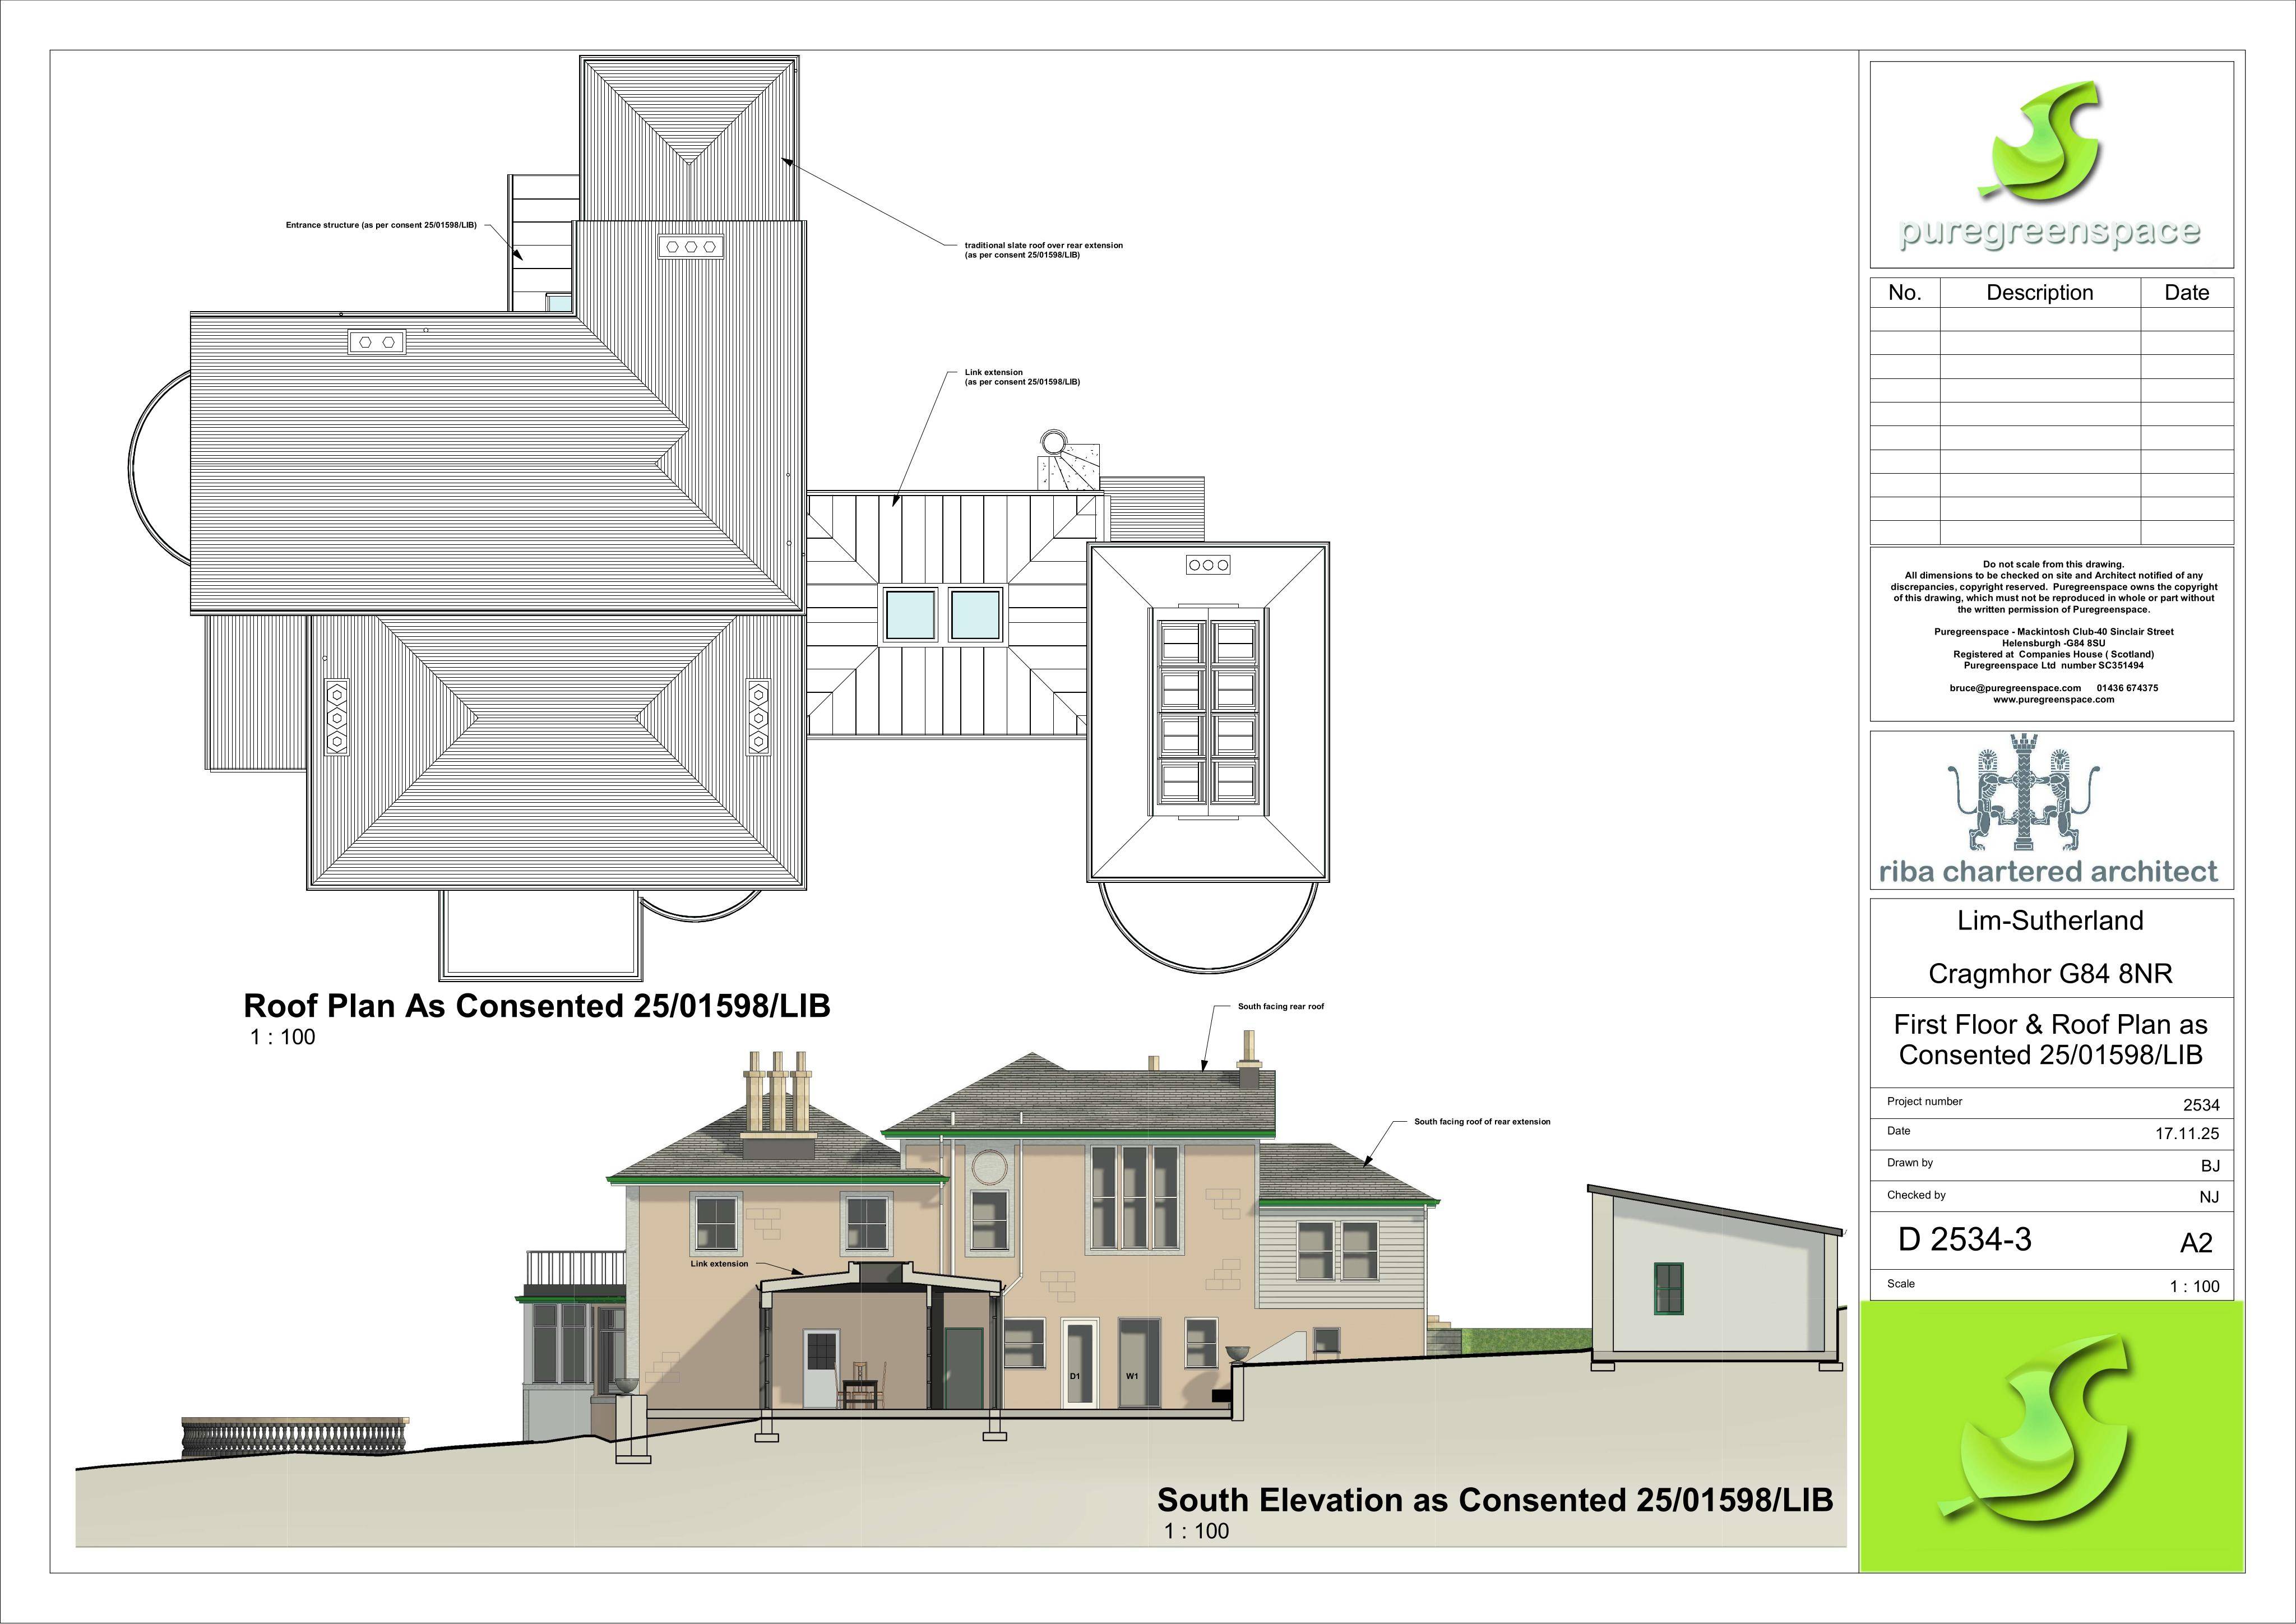
Task: Click the Date column header in revisions table
Action: (2186, 293)
